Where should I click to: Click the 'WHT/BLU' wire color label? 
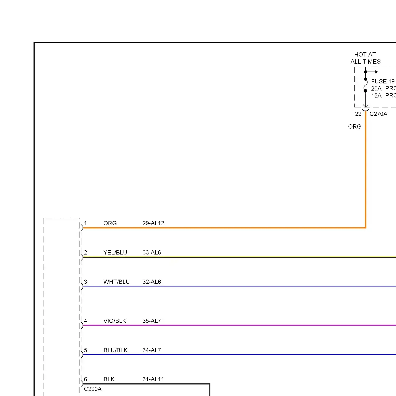click(117, 282)
